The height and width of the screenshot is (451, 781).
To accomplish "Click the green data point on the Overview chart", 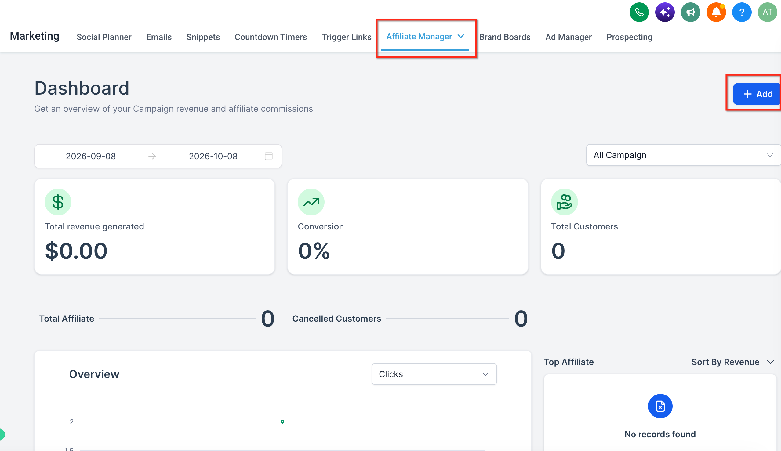I will point(282,422).
